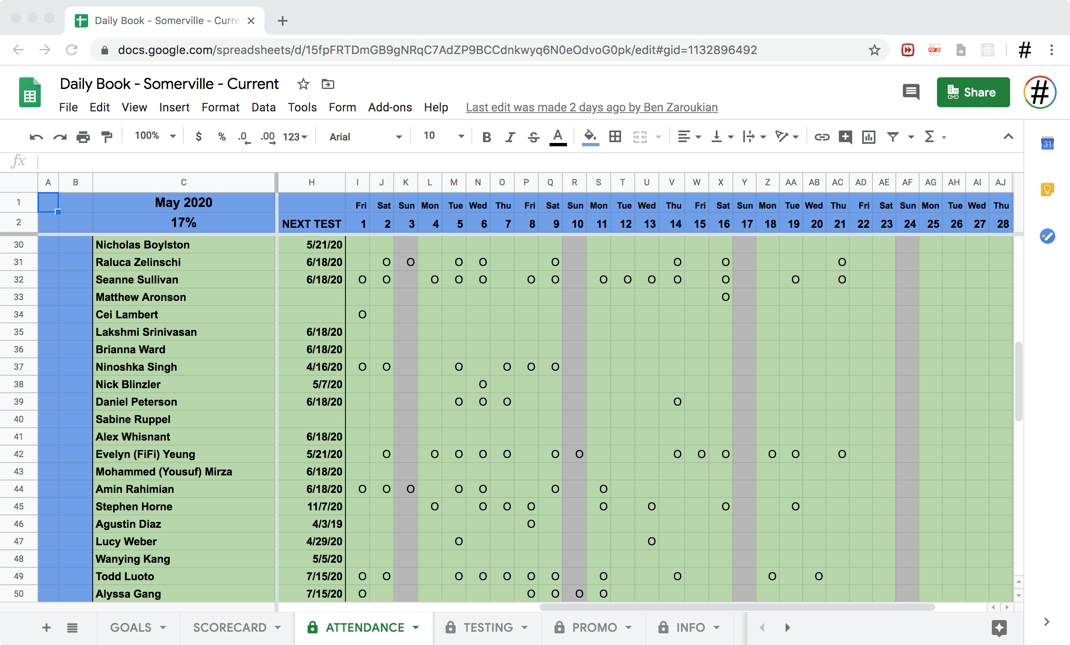Viewport: 1070px width, 645px height.
Task: Click the insert link icon
Action: (821, 137)
